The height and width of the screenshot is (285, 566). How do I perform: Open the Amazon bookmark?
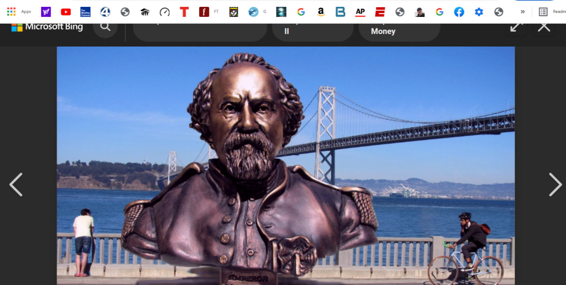[321, 12]
